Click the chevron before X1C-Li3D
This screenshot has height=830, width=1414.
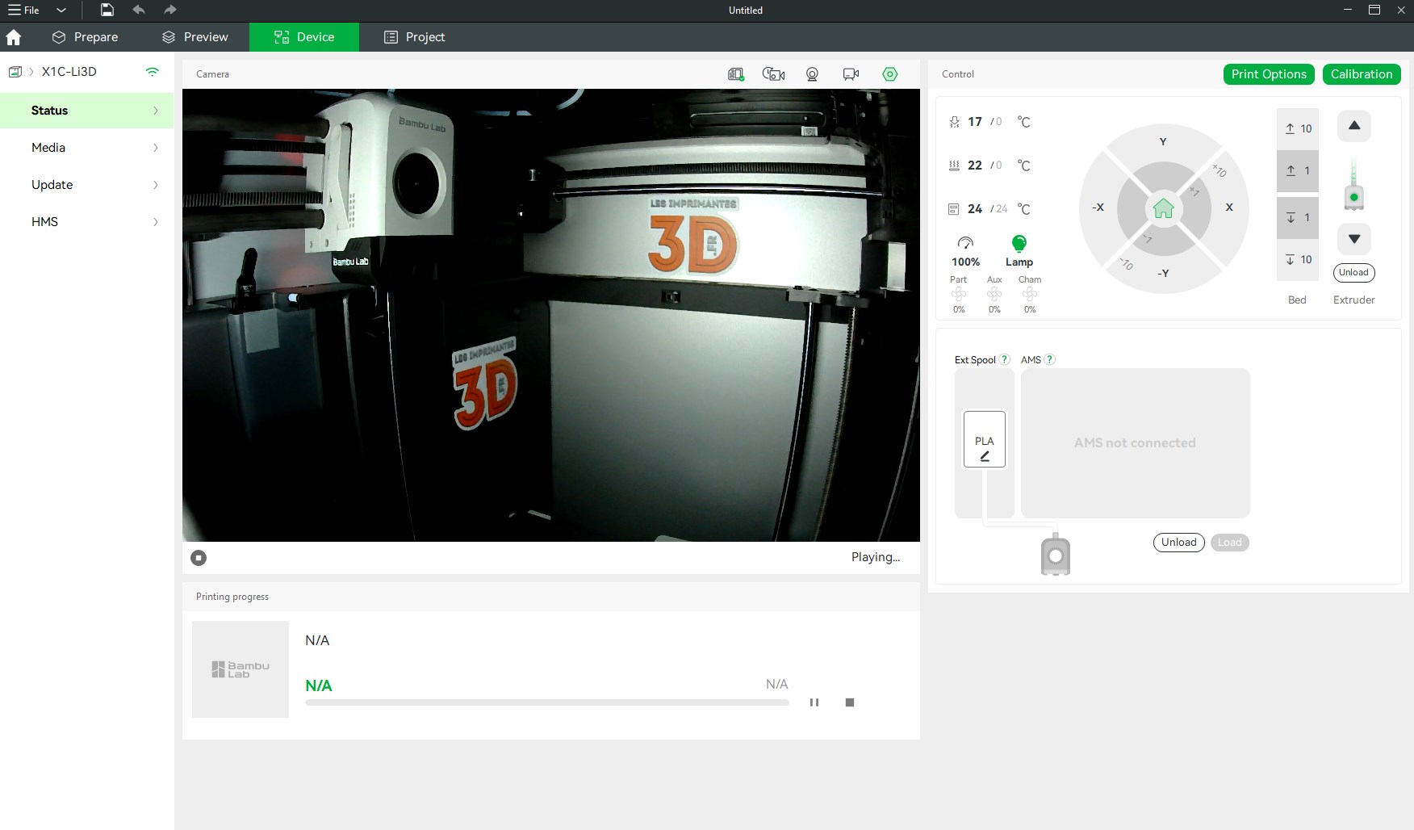(x=31, y=72)
